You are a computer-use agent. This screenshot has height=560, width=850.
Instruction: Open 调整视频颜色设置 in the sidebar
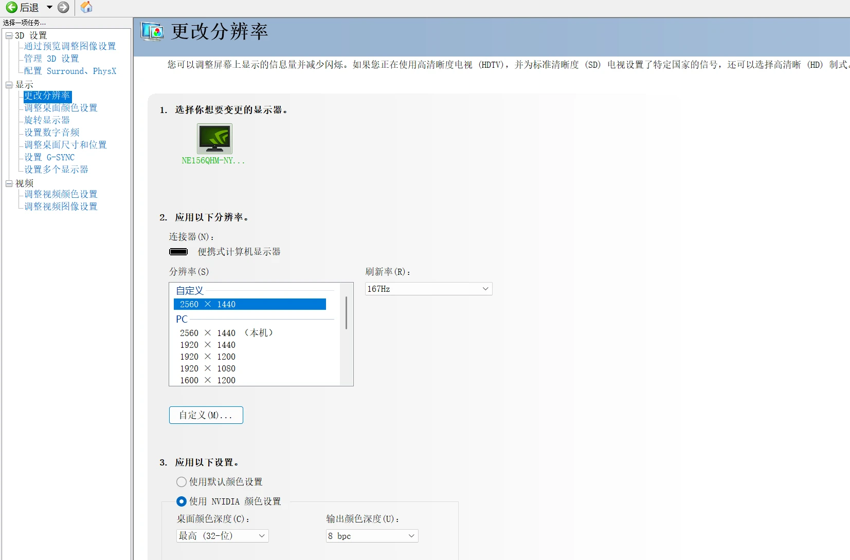tap(60, 194)
